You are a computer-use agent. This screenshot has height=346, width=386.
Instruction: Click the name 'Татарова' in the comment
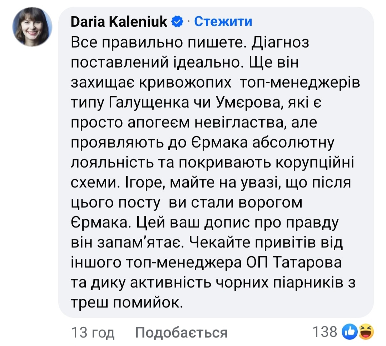click(x=309, y=263)
